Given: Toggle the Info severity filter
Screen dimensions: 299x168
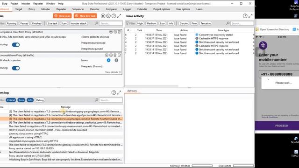Looking at the screenshot, I should pyautogui.click(x=171, y=23).
